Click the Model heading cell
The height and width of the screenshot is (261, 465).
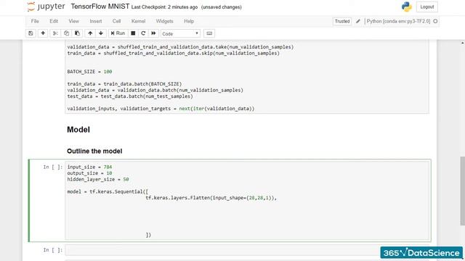pos(78,130)
